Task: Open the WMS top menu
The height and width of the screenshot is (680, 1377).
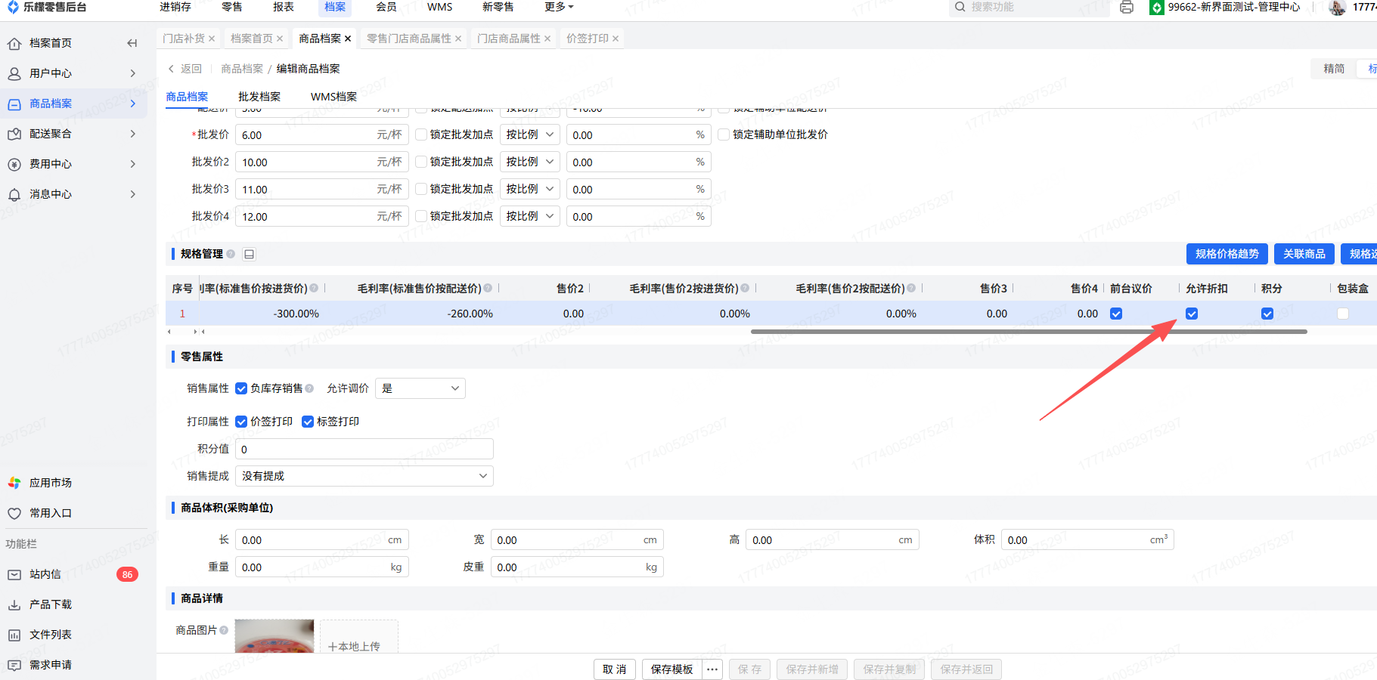Action: click(440, 7)
